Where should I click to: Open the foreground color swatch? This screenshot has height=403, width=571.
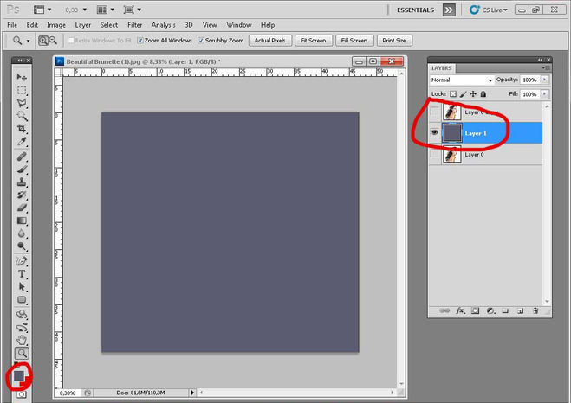click(19, 376)
